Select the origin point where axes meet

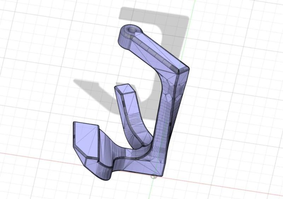click(x=153, y=177)
